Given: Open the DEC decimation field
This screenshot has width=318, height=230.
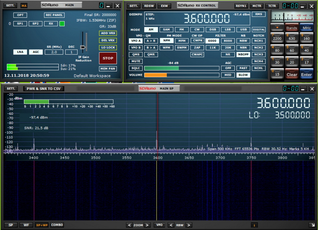Looking at the screenshot, I should (72, 52).
